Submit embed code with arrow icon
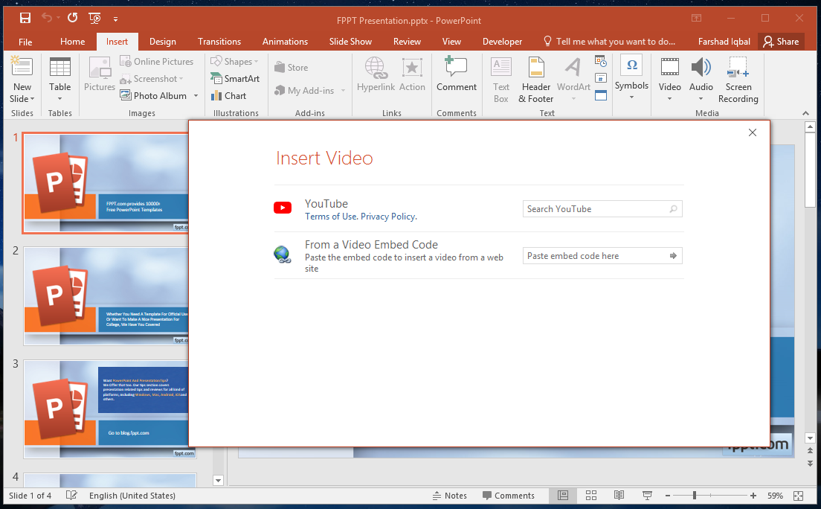The height and width of the screenshot is (509, 821). coord(673,256)
